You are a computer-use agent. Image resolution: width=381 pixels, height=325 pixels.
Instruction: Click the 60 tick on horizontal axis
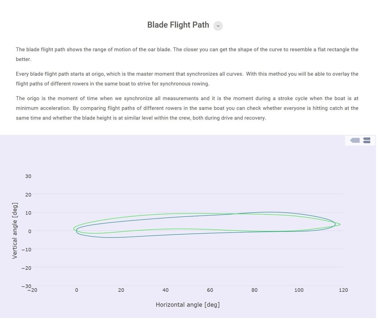(x=210, y=290)
